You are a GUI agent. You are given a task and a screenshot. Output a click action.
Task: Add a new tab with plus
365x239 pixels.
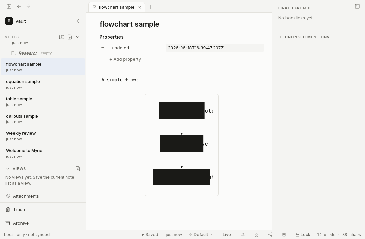point(150,7)
